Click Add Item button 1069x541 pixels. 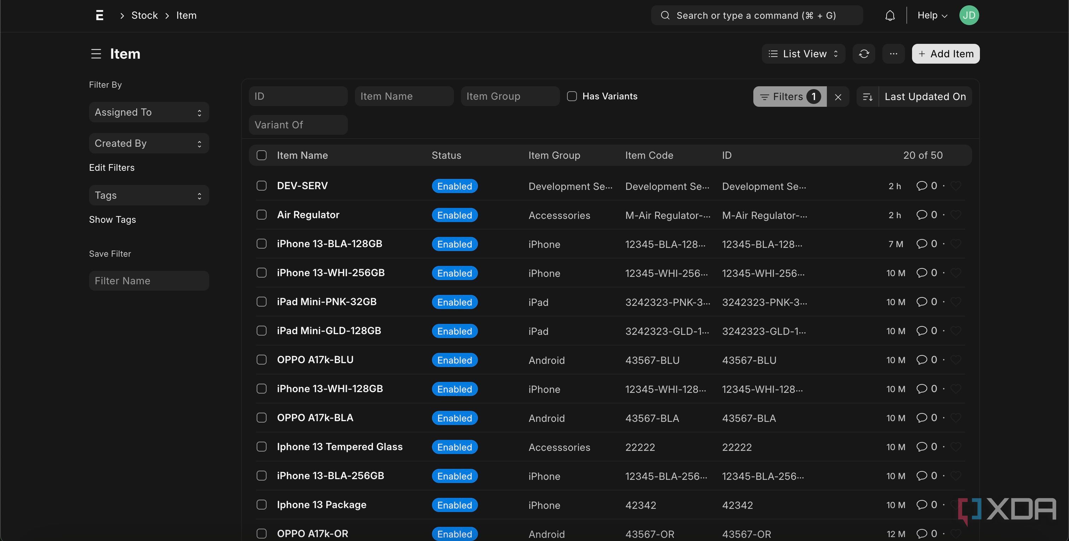[x=945, y=54]
